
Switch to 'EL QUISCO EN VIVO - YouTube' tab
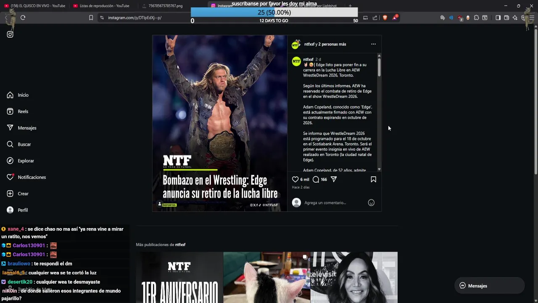(35, 6)
